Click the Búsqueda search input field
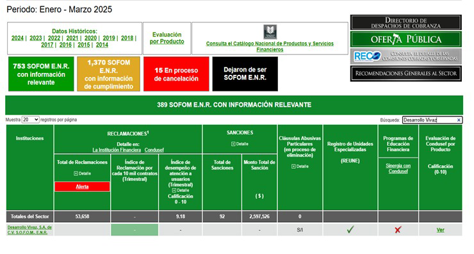This screenshot has width=474, height=254. 429,120
